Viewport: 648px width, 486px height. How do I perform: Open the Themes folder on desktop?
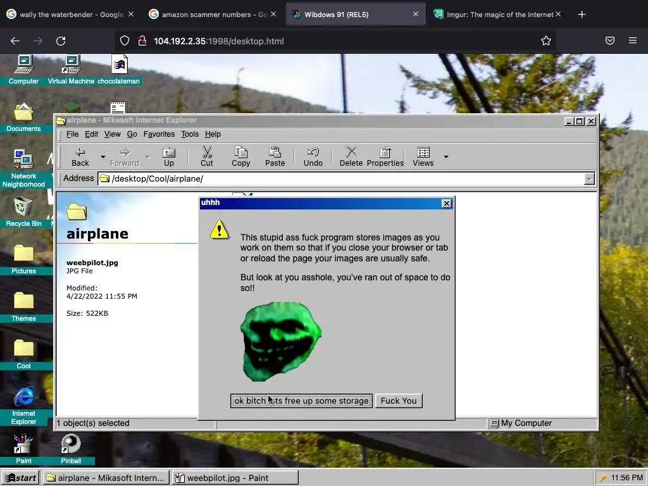(23, 307)
